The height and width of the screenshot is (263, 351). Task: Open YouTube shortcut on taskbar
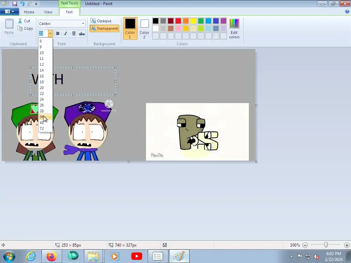(x=136, y=256)
